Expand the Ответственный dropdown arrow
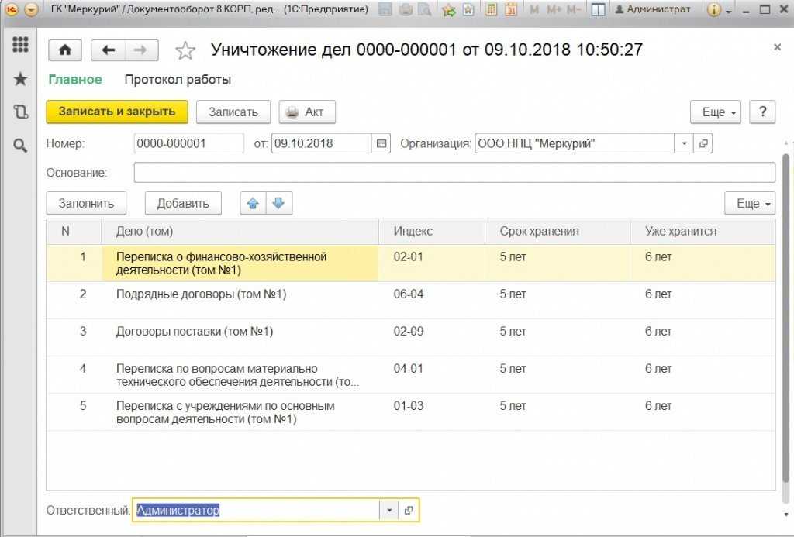Screen dimensions: 794x537 point(389,510)
